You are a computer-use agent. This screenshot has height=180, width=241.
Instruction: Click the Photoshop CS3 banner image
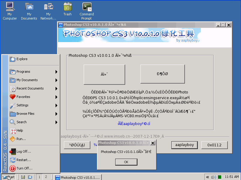[129, 35]
